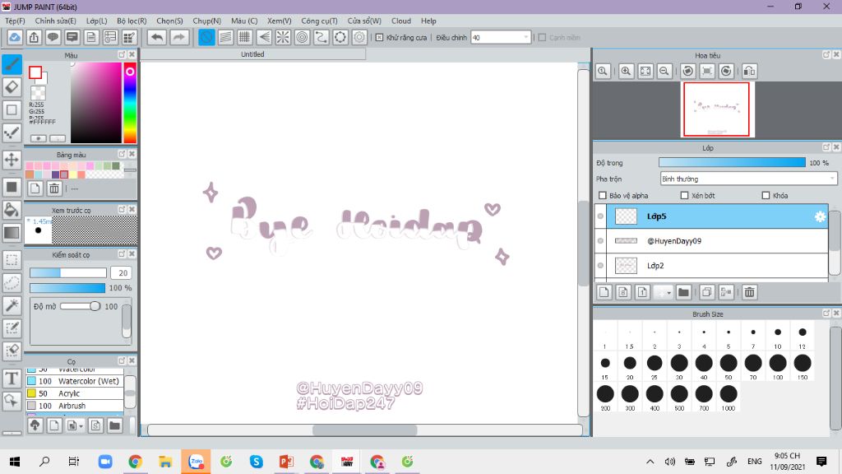This screenshot has height=474, width=842.
Task: Pick brush size 25 preset
Action: click(654, 367)
